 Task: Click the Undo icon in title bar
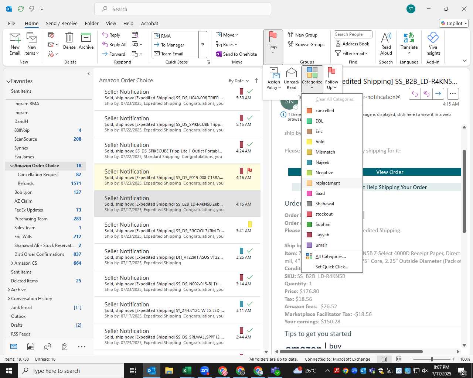click(x=31, y=9)
